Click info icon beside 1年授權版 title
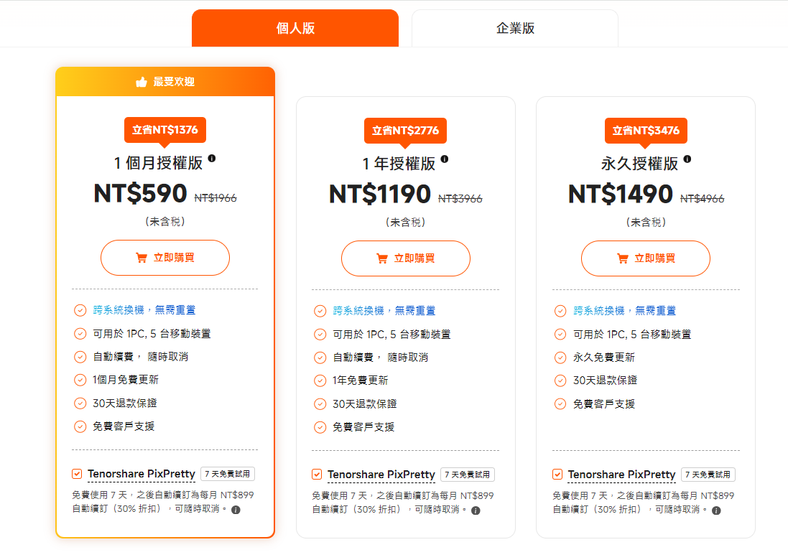 (x=445, y=159)
